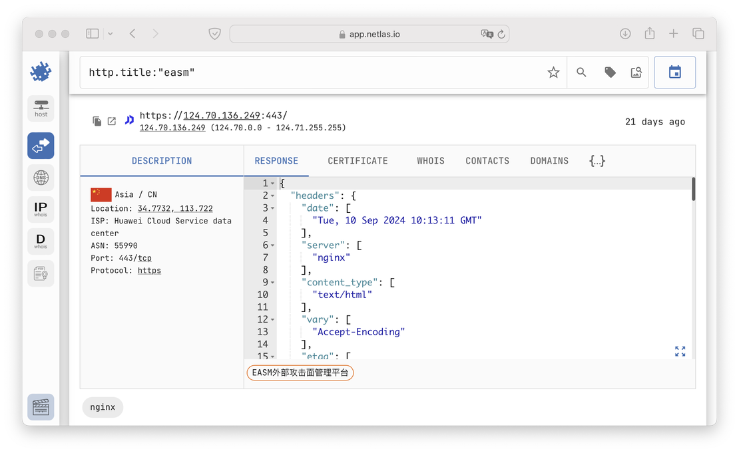
Task: Star the current search query
Action: (x=553, y=72)
